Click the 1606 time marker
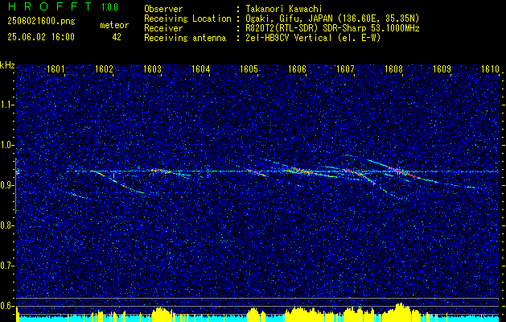The image size is (506, 322). tap(297, 68)
